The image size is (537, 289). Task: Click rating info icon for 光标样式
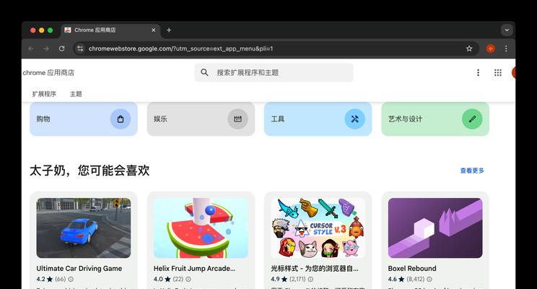pos(310,279)
